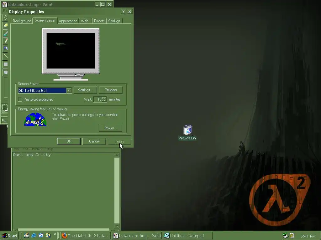Click the Firefox icon on taskbar button

click(x=65, y=236)
